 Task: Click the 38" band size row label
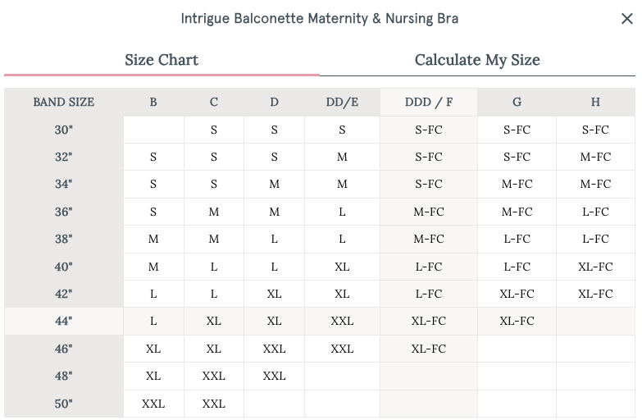[x=64, y=240]
